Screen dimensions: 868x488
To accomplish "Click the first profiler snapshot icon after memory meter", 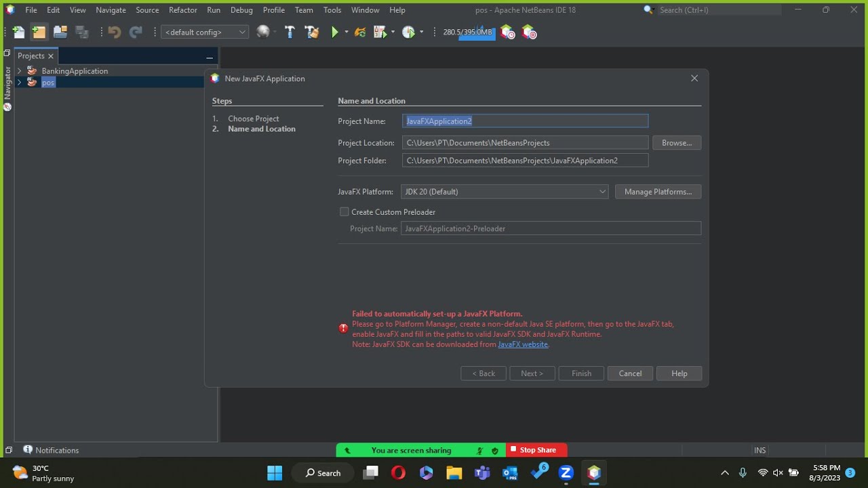I will pyautogui.click(x=507, y=32).
